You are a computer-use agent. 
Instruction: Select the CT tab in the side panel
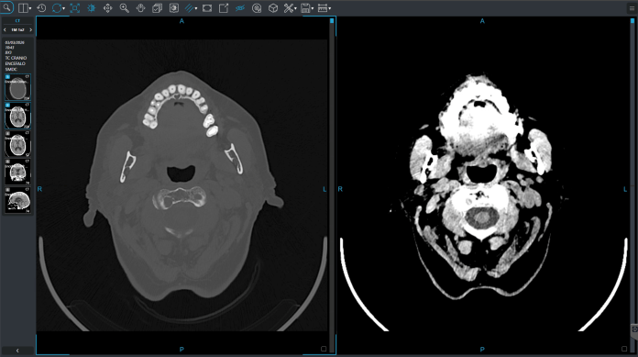tap(17, 21)
